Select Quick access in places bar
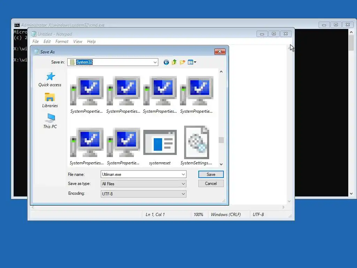The image size is (357, 268). (x=50, y=80)
